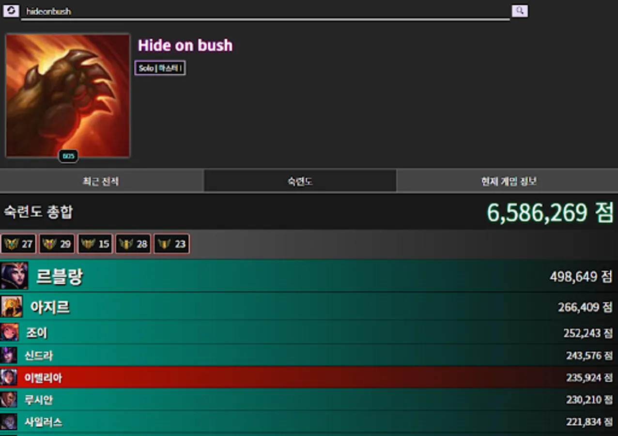Image resolution: width=618 pixels, height=436 pixels.
Task: Click the mastery badge showing 15
Action: (x=95, y=244)
